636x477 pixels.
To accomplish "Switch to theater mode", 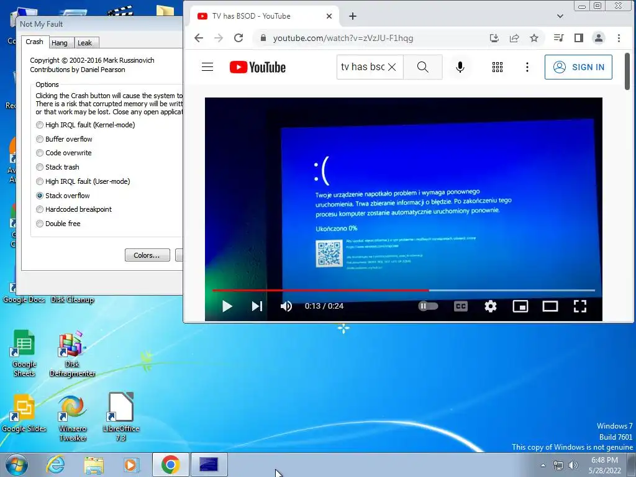I will tap(550, 306).
